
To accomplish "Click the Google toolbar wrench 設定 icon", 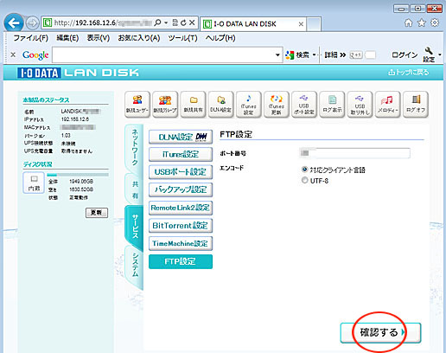I will click(x=429, y=55).
